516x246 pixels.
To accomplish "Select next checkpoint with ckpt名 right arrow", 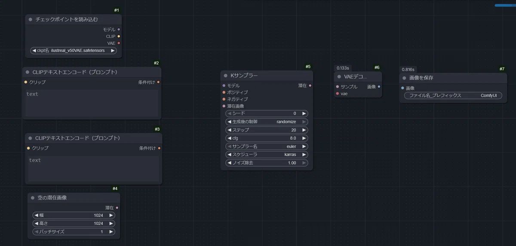I will [113, 51].
